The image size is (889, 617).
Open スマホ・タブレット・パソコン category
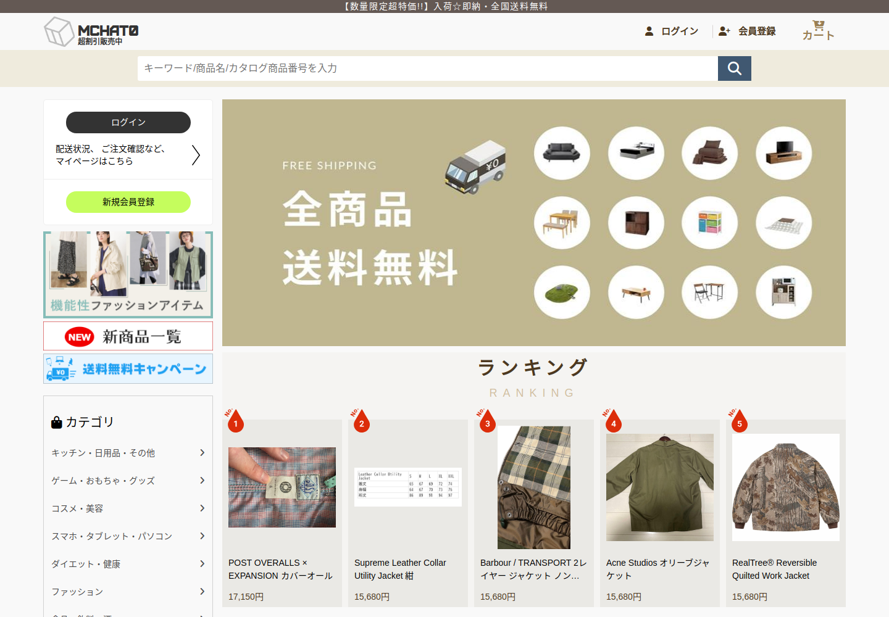coord(112,536)
